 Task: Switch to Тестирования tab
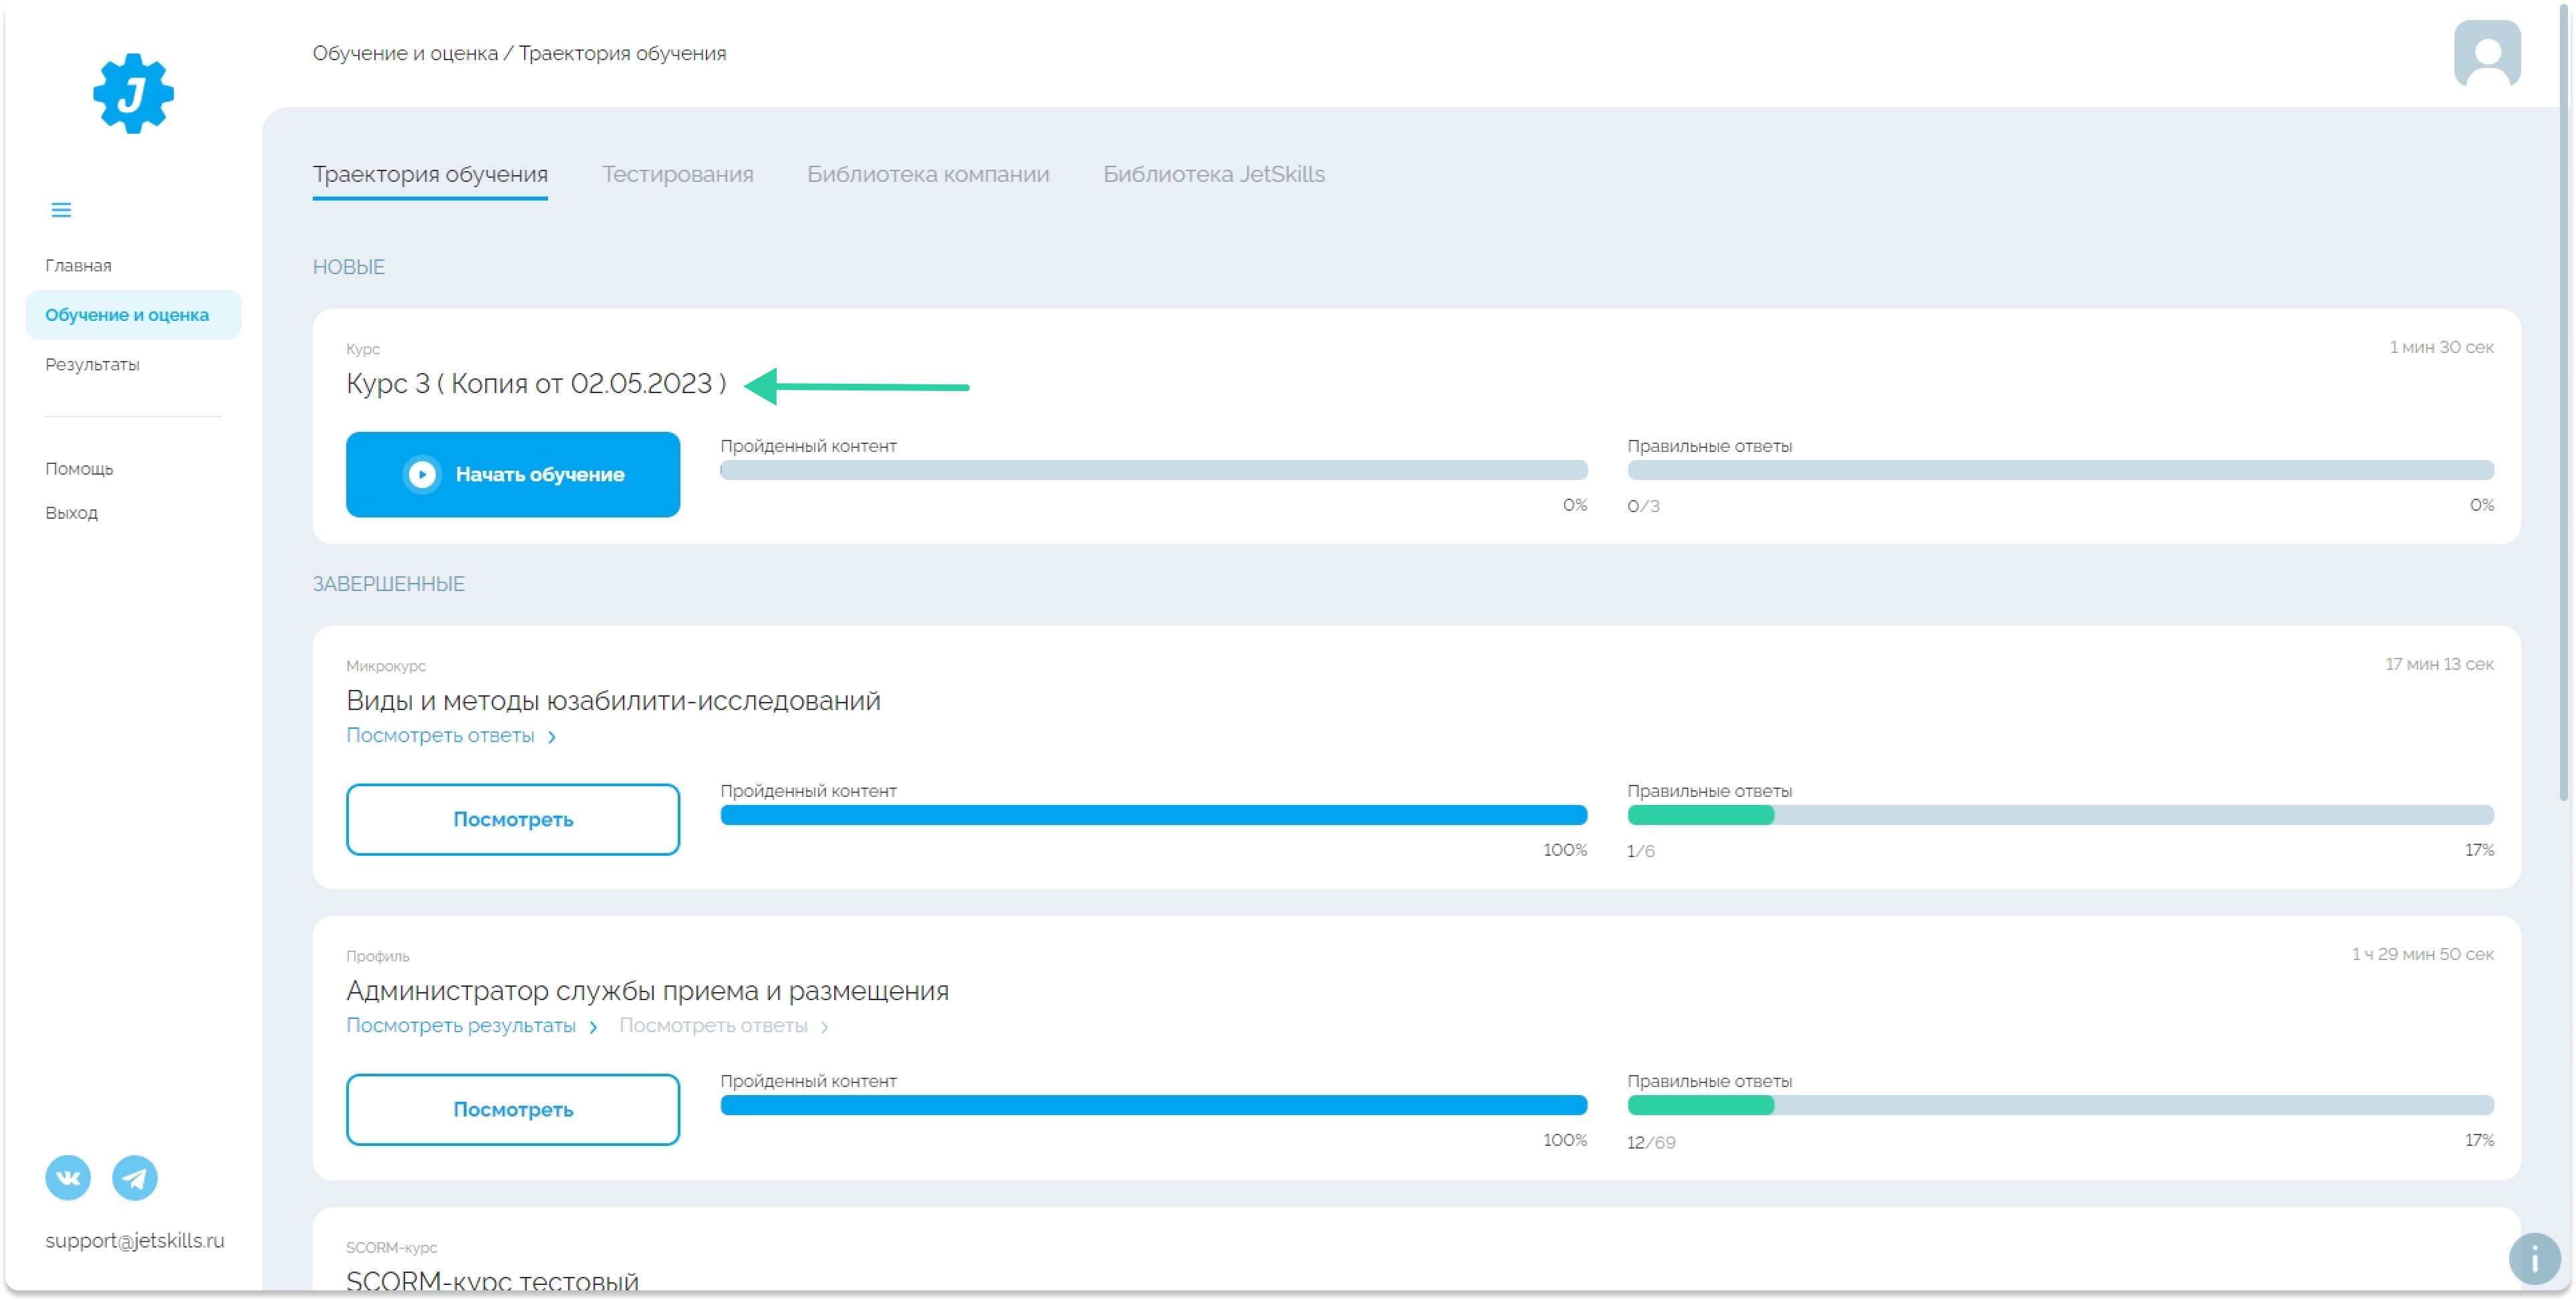click(x=677, y=174)
